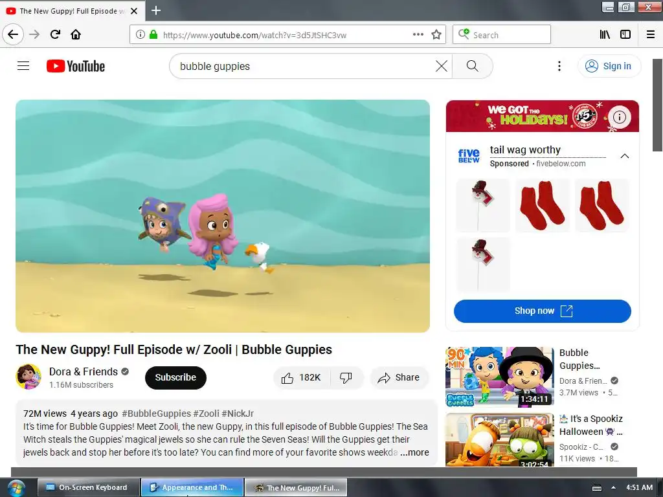
Task: Show hidden tray icons arrow
Action: [x=613, y=487]
